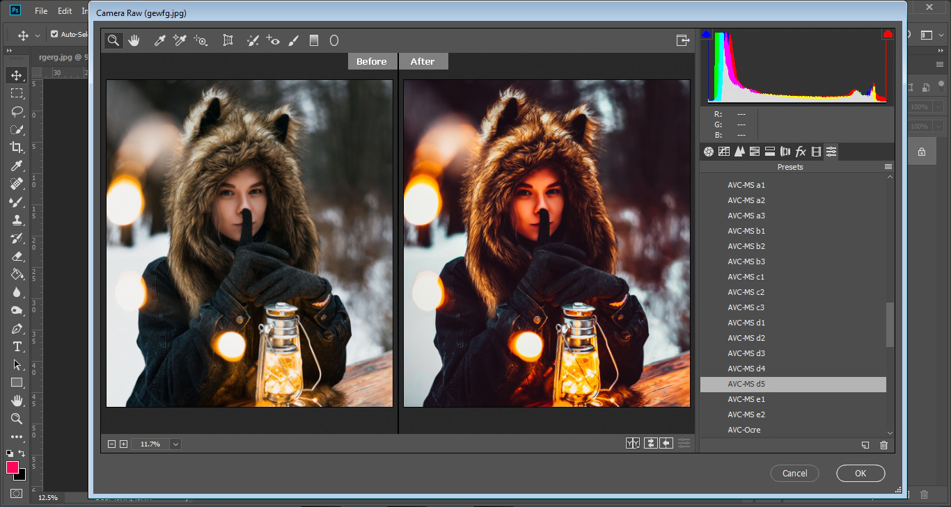Select the Lasso tool in Photoshop
The width and height of the screenshot is (951, 507).
point(16,111)
